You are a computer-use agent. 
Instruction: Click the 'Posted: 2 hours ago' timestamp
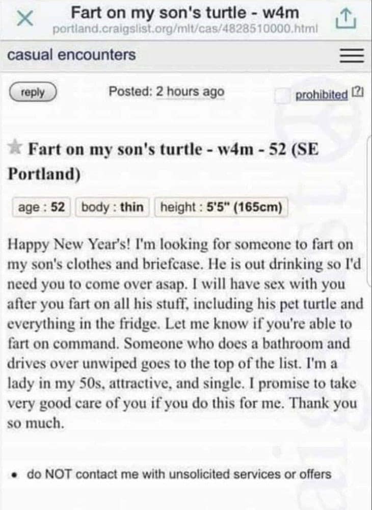point(167,92)
